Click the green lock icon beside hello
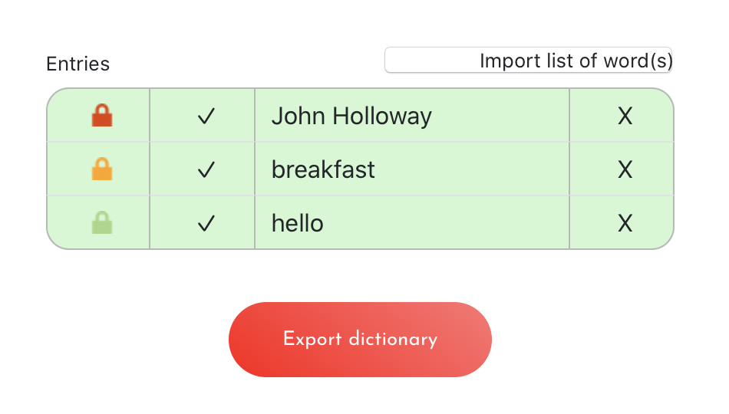 (102, 222)
